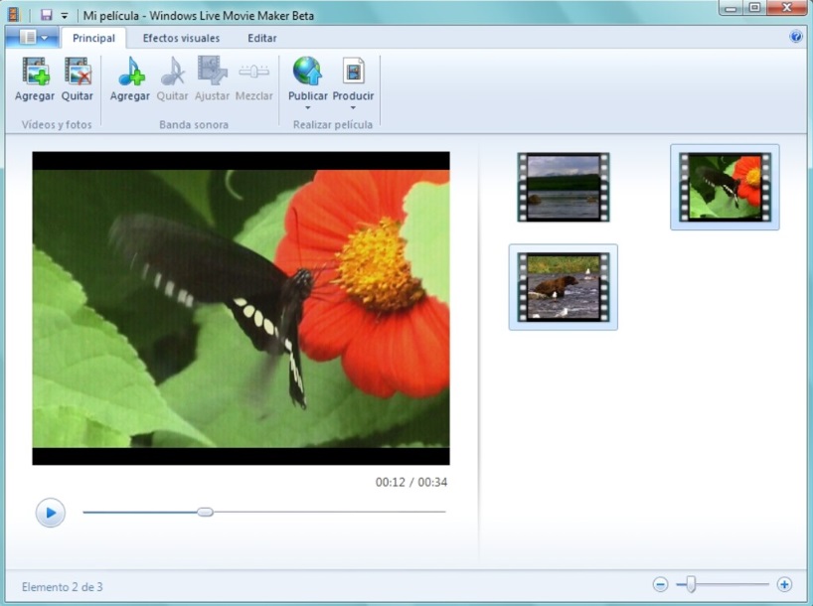Switch to the Efectos visuales tab
813x606 pixels.
181,38
